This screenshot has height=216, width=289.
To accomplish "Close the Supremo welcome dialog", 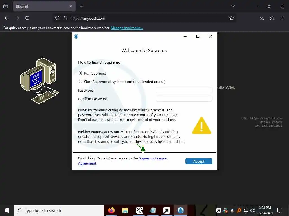I will pyautogui.click(x=211, y=36).
